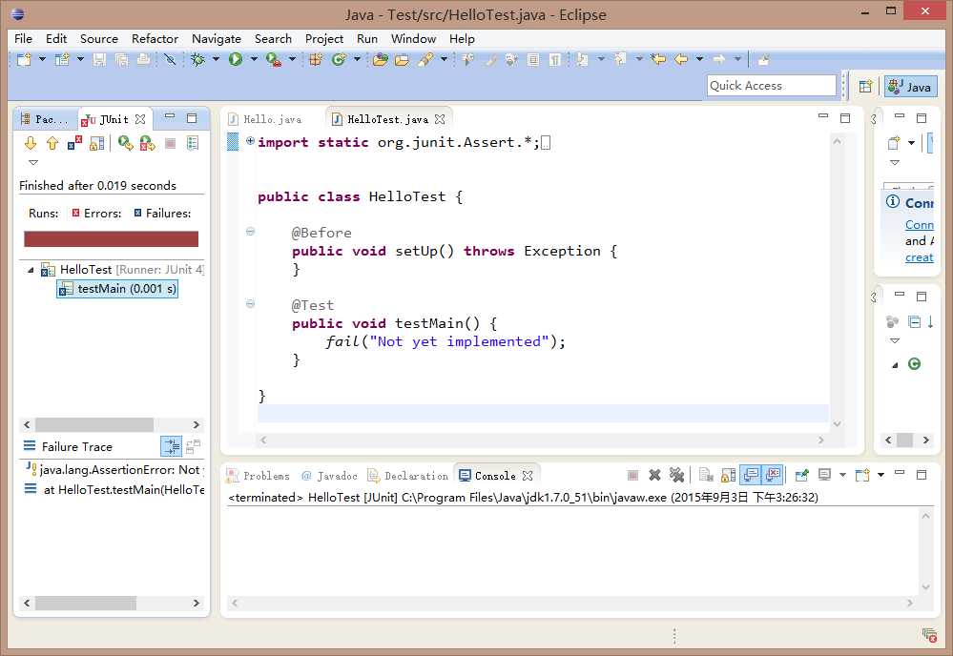Toggle Show Console on Standard Out change

pyautogui.click(x=751, y=475)
